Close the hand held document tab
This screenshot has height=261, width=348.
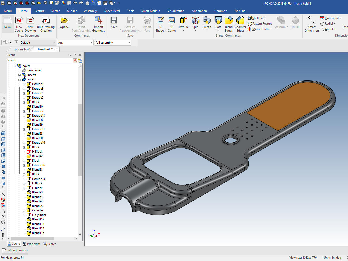[x=57, y=49]
